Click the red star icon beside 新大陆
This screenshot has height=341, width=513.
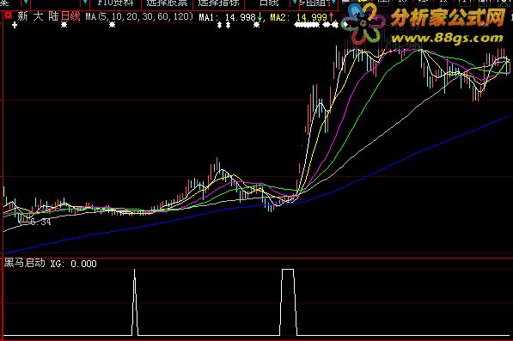[9, 15]
